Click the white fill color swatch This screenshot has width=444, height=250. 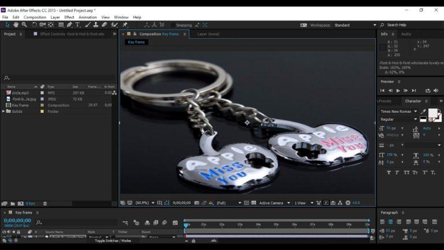point(432,113)
